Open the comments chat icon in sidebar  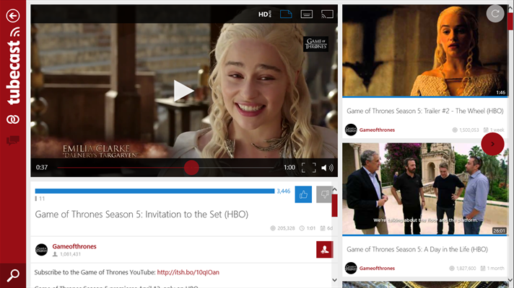[13, 140]
